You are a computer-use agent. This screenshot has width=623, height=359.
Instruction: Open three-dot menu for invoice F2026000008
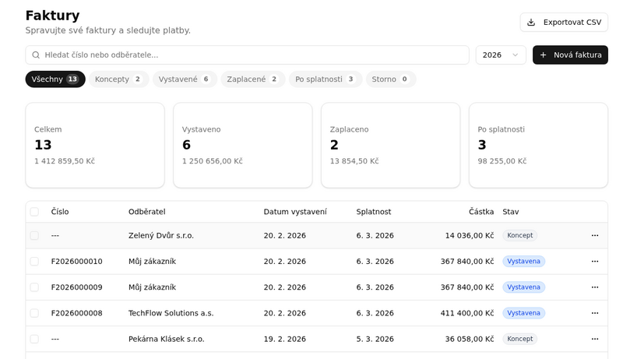[594, 313]
